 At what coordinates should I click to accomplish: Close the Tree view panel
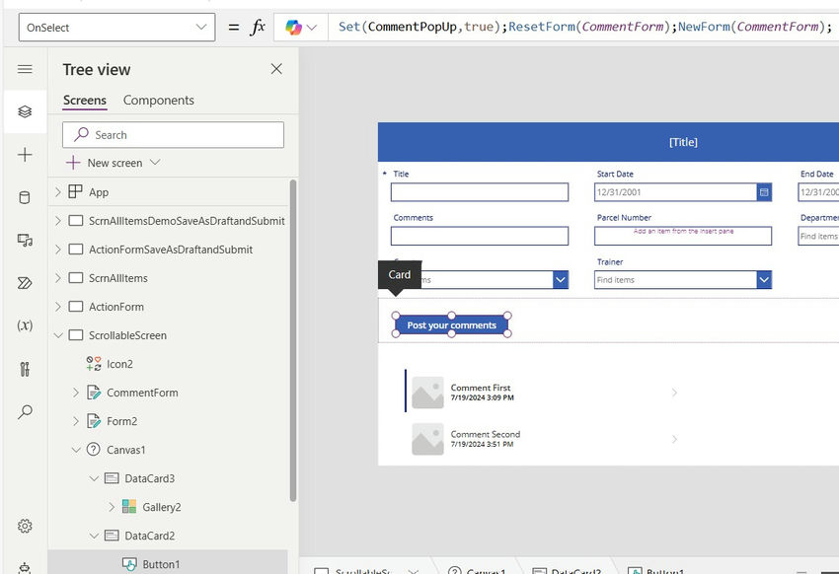pos(276,69)
